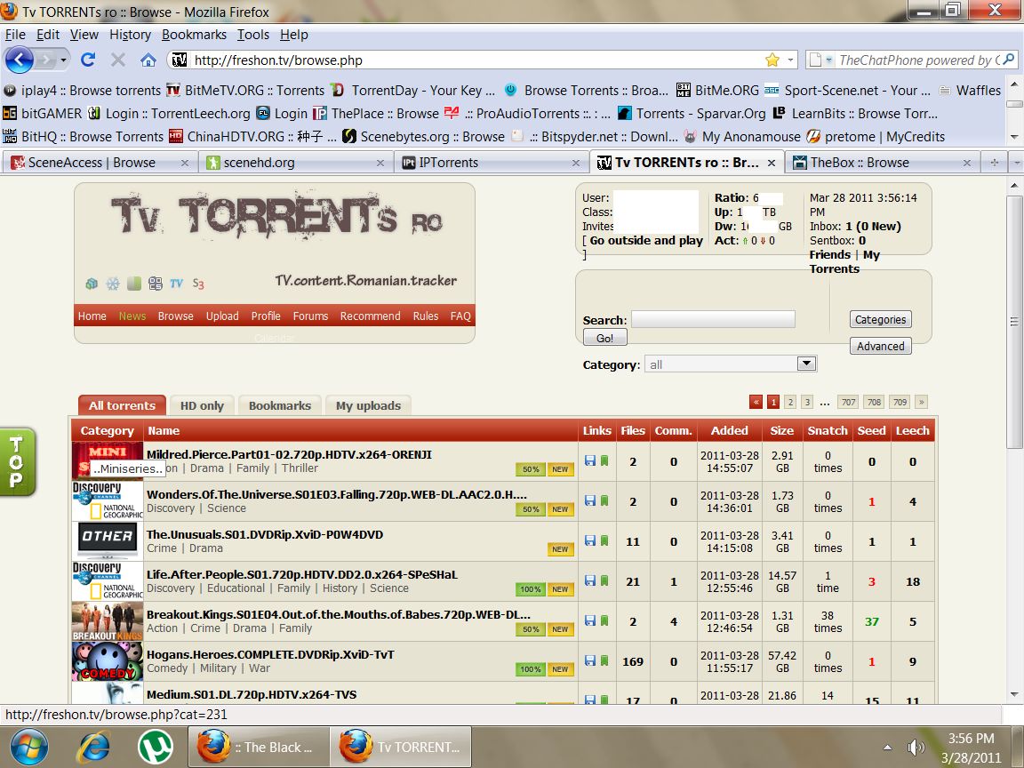
Task: Expand the address bar history dropdown arrow
Action: click(x=791, y=60)
